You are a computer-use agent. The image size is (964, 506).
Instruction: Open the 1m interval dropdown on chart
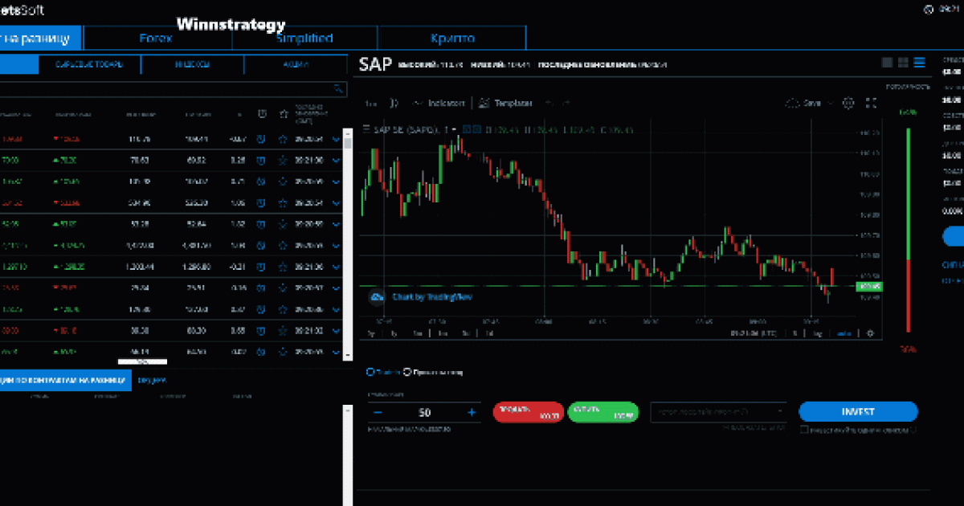[370, 103]
